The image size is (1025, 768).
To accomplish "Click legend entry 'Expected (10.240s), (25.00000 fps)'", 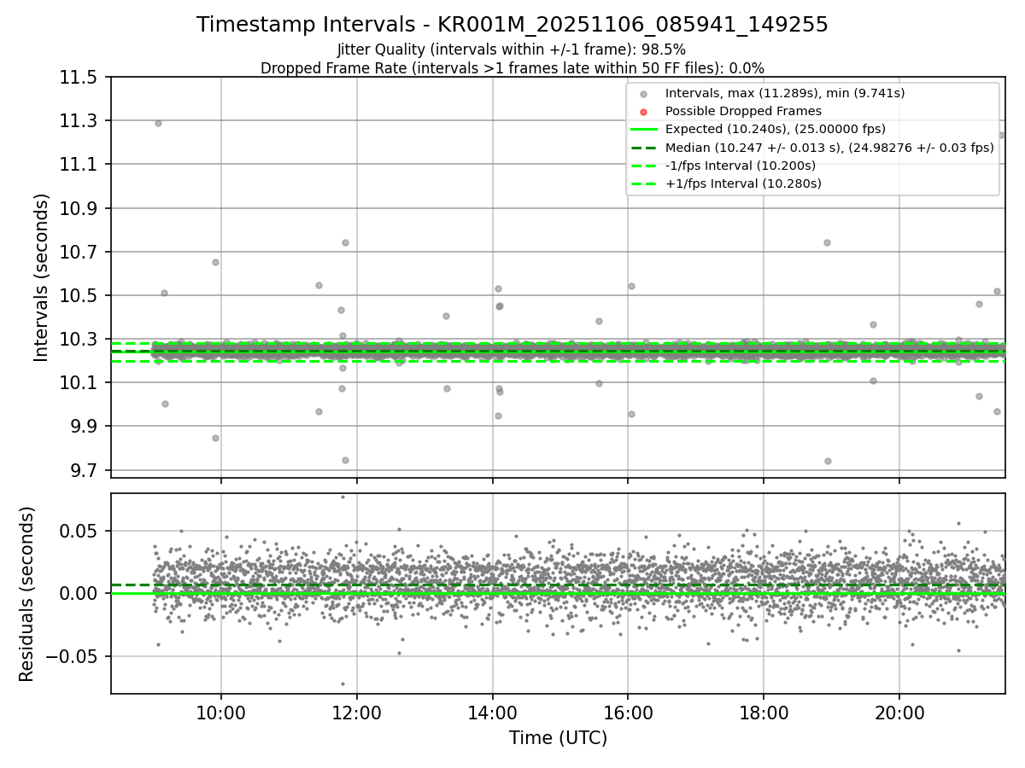I will point(776,129).
